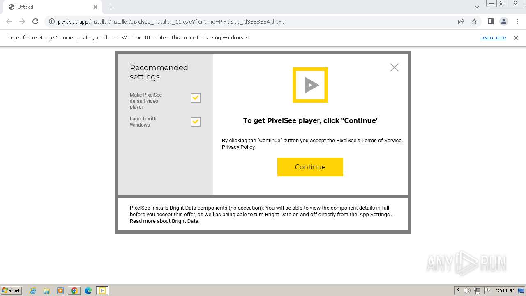This screenshot has height=296, width=526.
Task: Close the Untitled tab
Action: [95, 7]
